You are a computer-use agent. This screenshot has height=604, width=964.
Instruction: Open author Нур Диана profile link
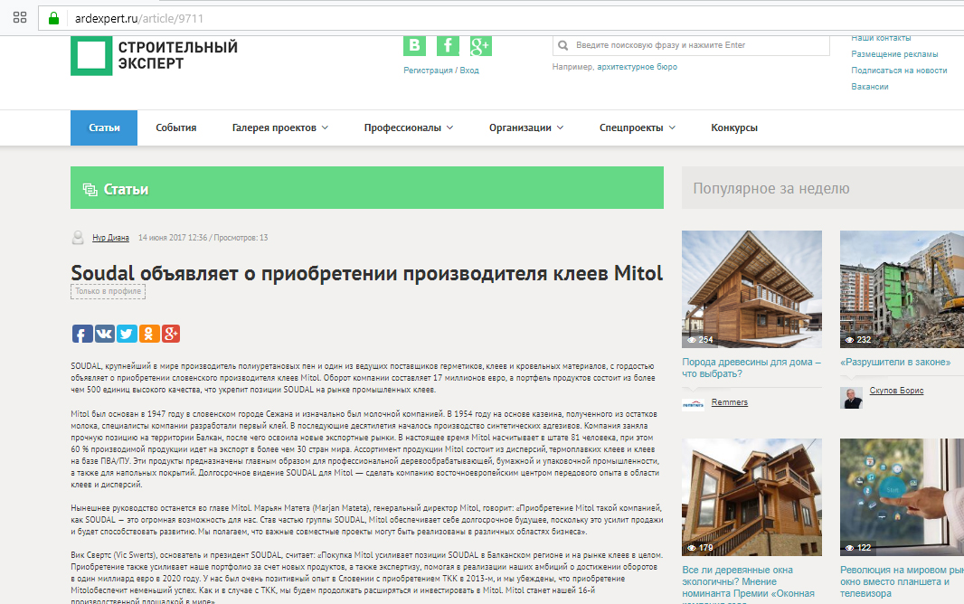[x=110, y=238]
